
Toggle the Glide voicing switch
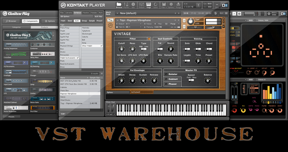198,49
